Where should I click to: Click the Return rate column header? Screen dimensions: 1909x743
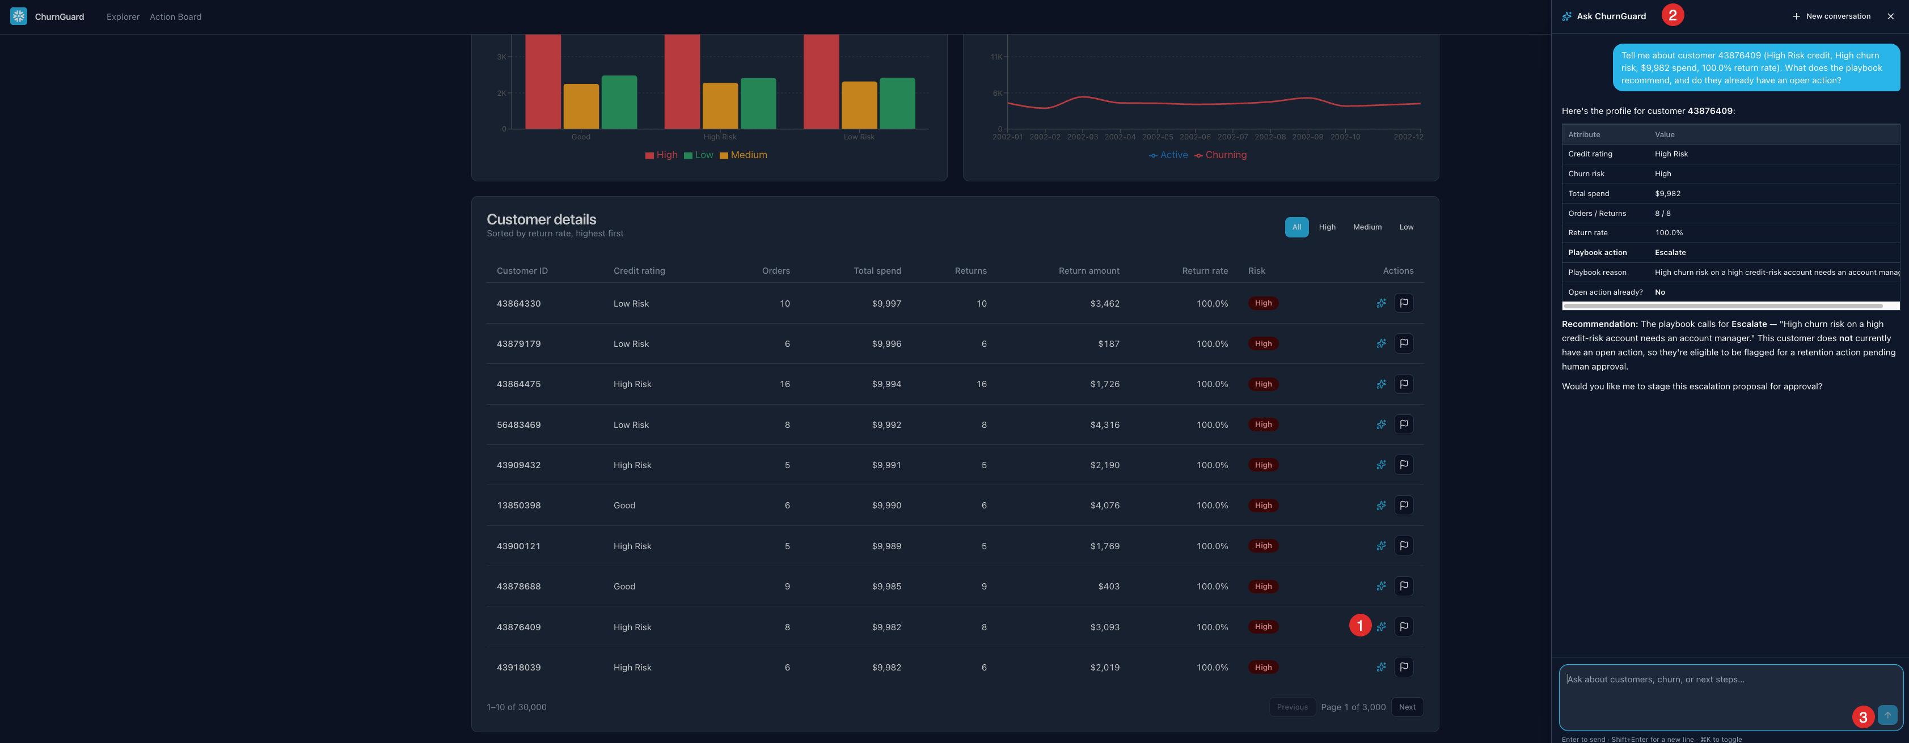1204,271
